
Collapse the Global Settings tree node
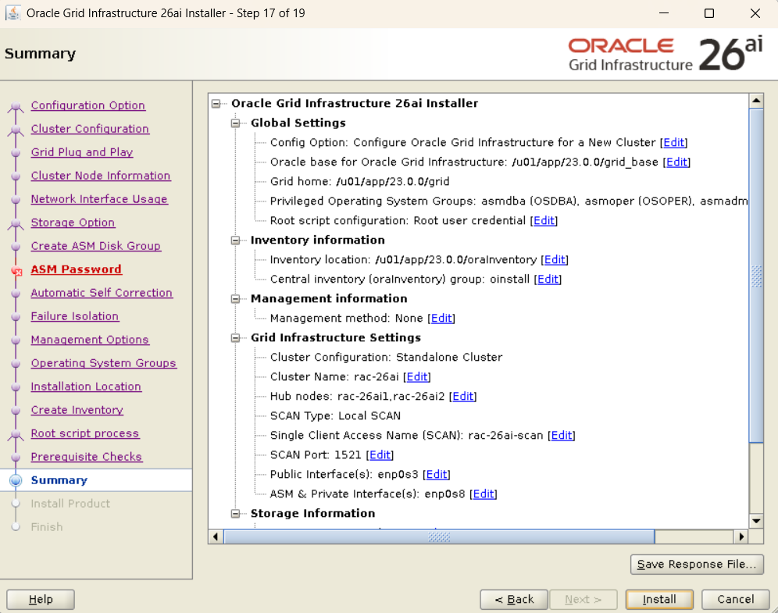pyautogui.click(x=235, y=123)
